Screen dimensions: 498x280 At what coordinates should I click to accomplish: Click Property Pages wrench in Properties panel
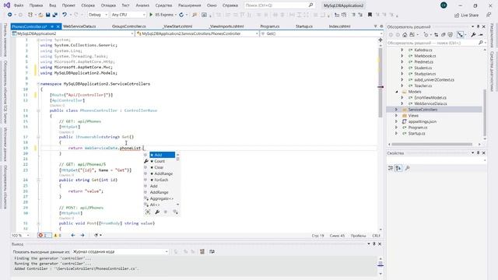click(408, 168)
